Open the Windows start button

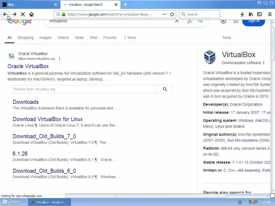(11, 202)
